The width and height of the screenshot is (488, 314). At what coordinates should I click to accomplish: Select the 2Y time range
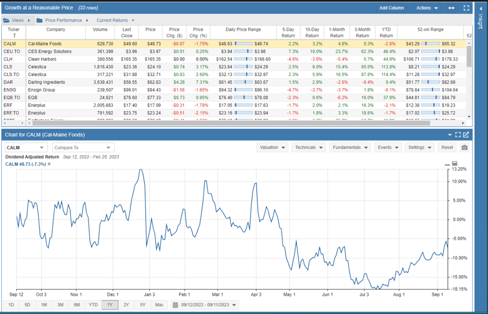coord(126,305)
